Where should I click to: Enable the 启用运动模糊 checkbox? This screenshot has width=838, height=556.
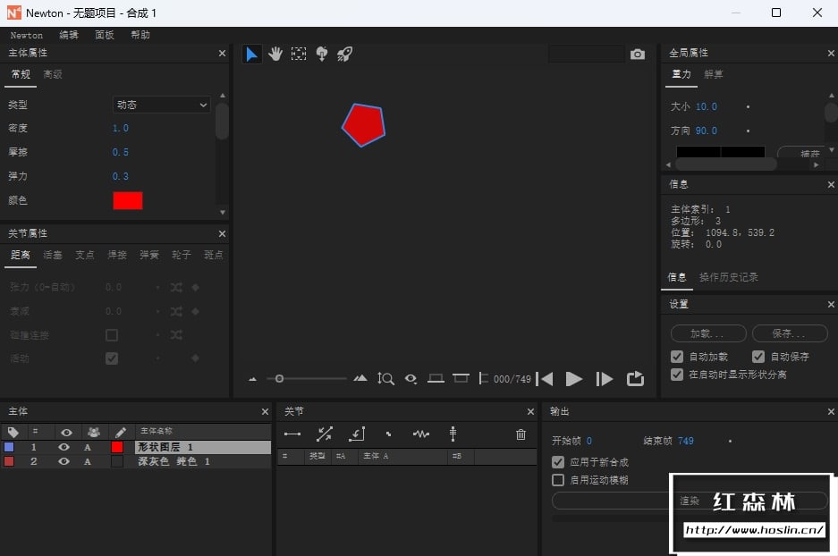pos(558,480)
